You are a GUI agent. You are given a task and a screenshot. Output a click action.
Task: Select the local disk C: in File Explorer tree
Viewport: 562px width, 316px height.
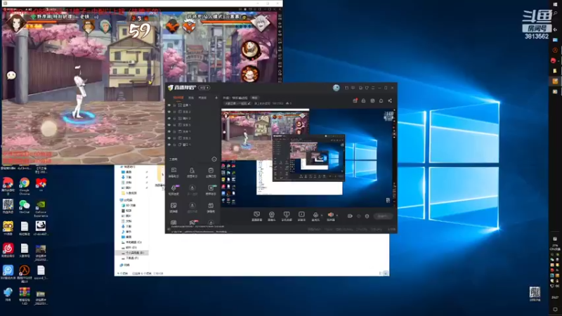tap(133, 242)
